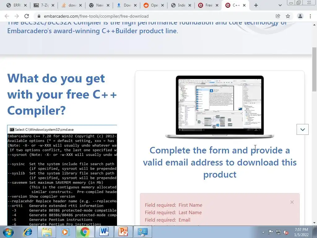Show hidden system tray icons
The height and width of the screenshot is (238, 317).
[263, 232]
